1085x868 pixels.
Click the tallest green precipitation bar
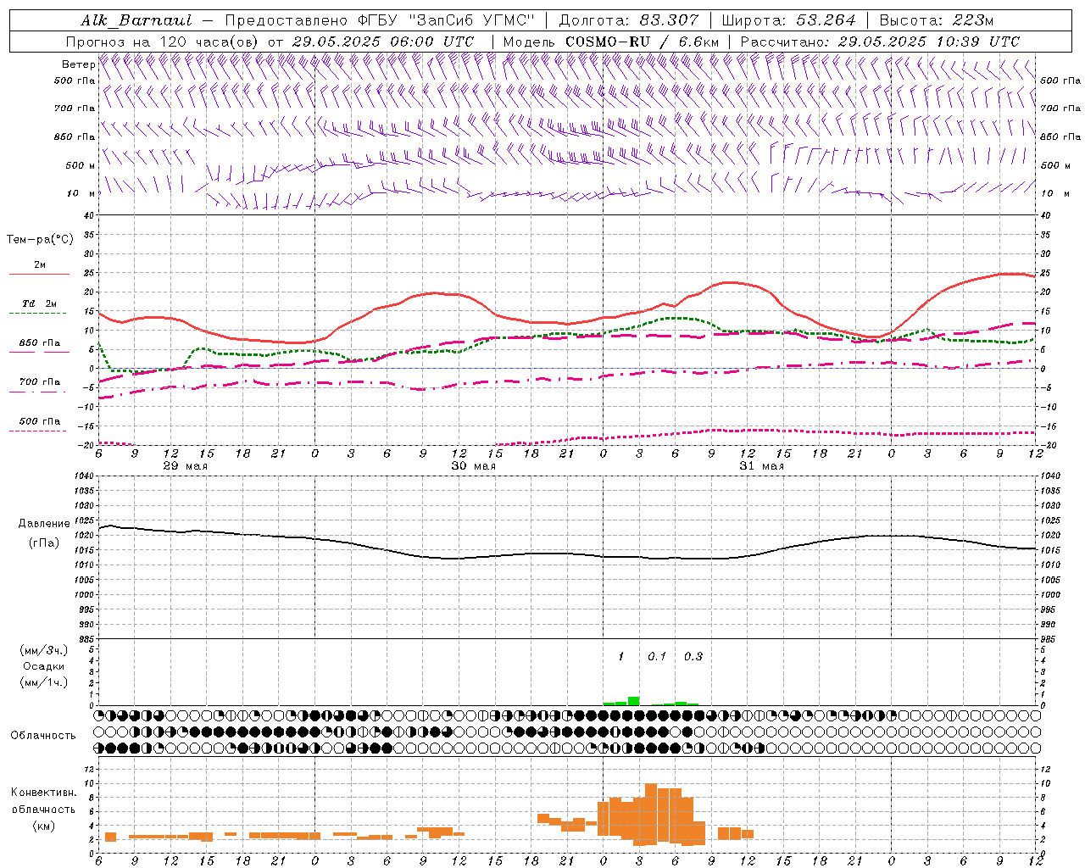coord(633,701)
